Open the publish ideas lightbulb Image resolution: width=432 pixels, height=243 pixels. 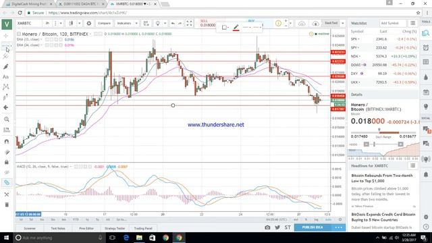(157, 24)
